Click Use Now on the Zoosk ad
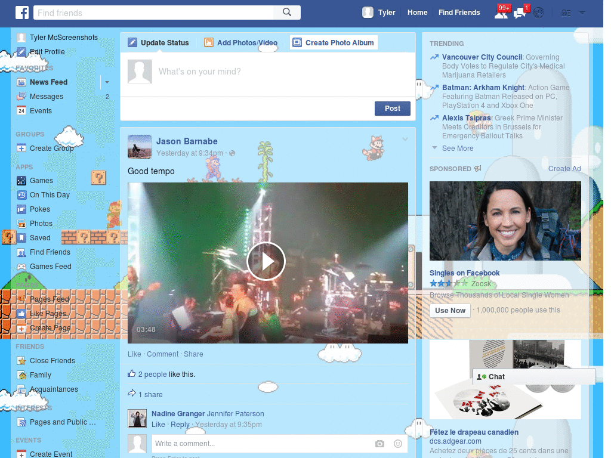The height and width of the screenshot is (458, 611). click(449, 310)
